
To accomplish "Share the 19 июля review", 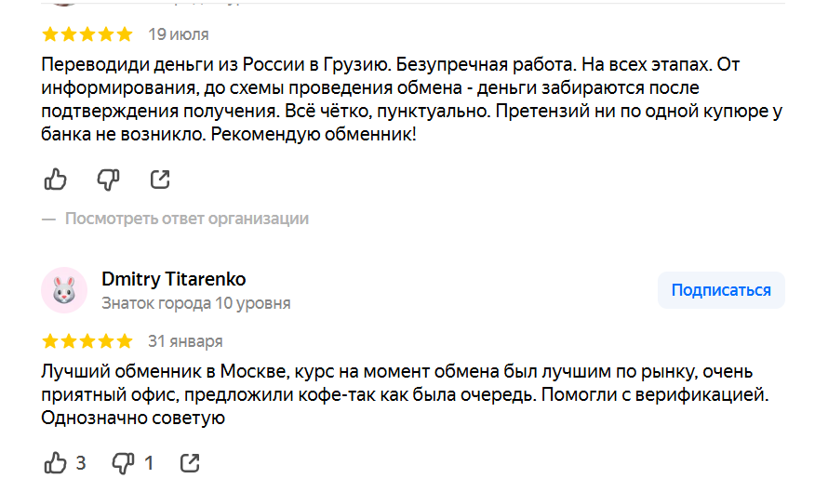I will (160, 179).
